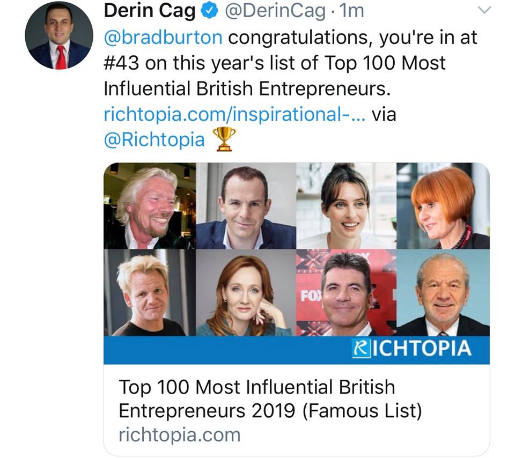Viewport: 515px width, 458px height.
Task: Click the top-left photo of blond bearded man
Action: (150, 206)
